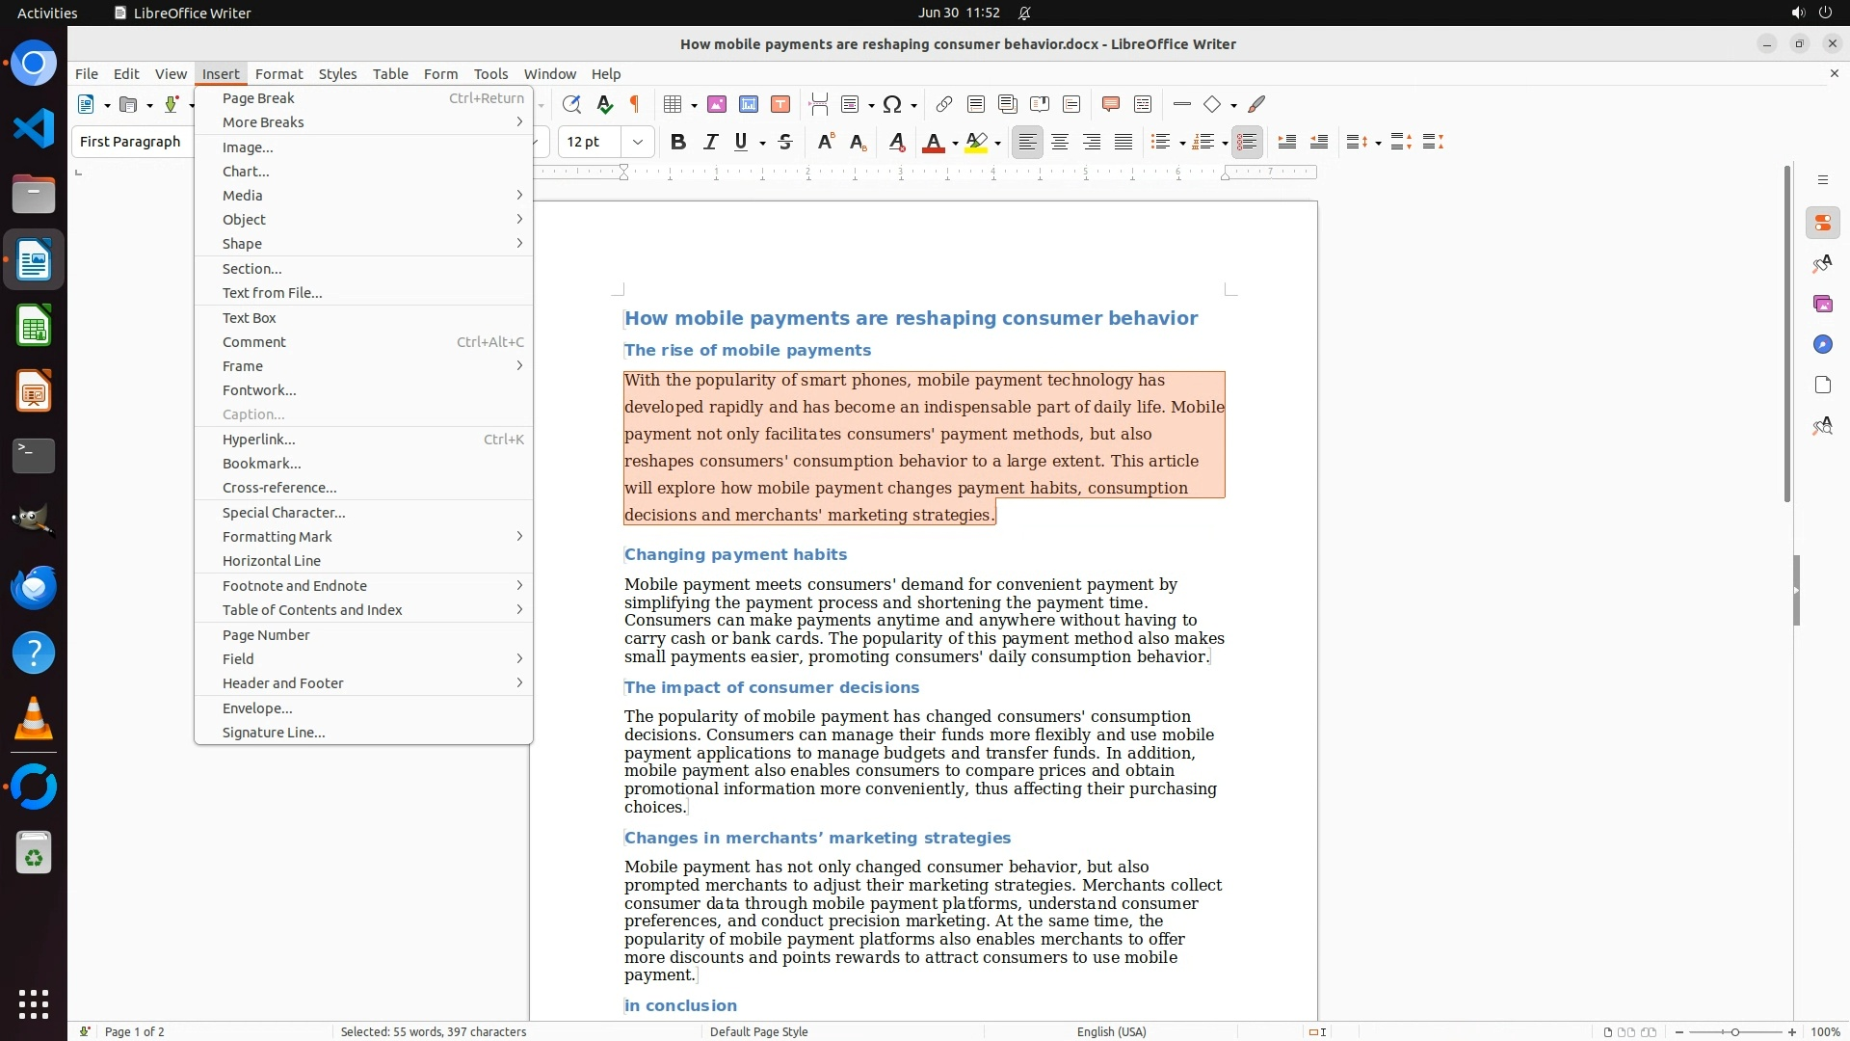Screen dimensions: 1850x1041
Task: Click the Clear Direct Formatting icon
Action: pos(896,143)
